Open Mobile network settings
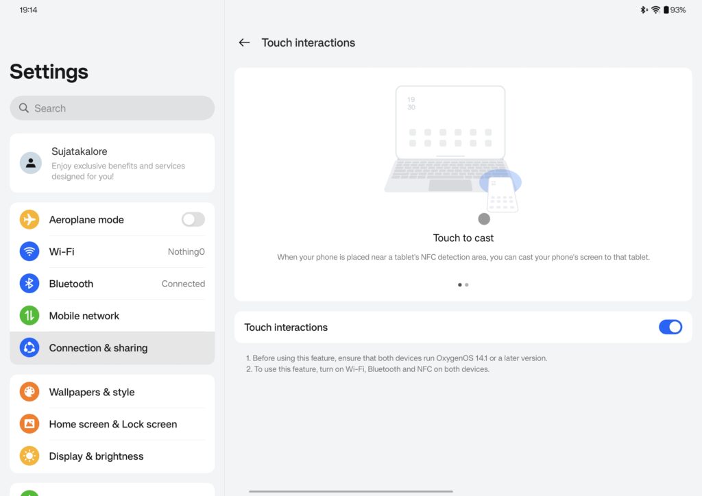 tap(112, 316)
